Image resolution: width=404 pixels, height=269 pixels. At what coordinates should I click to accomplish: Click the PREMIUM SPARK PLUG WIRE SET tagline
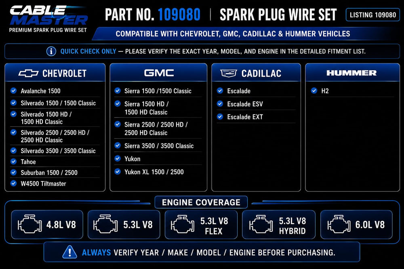pos(48,30)
